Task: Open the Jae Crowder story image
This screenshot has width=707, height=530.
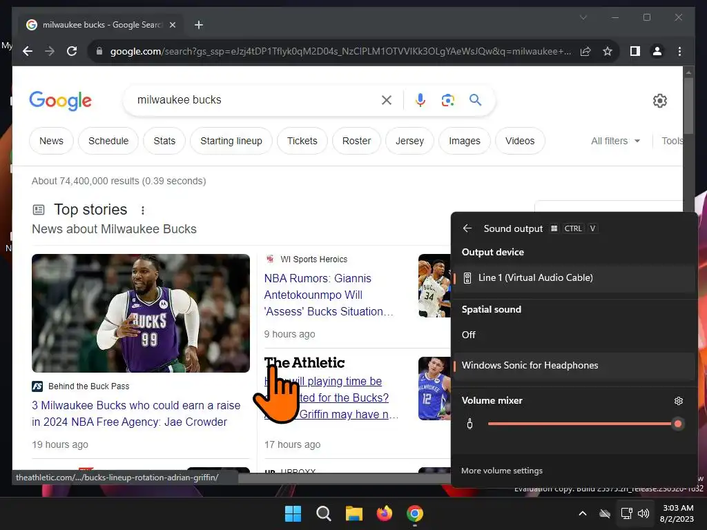Action: (141, 313)
